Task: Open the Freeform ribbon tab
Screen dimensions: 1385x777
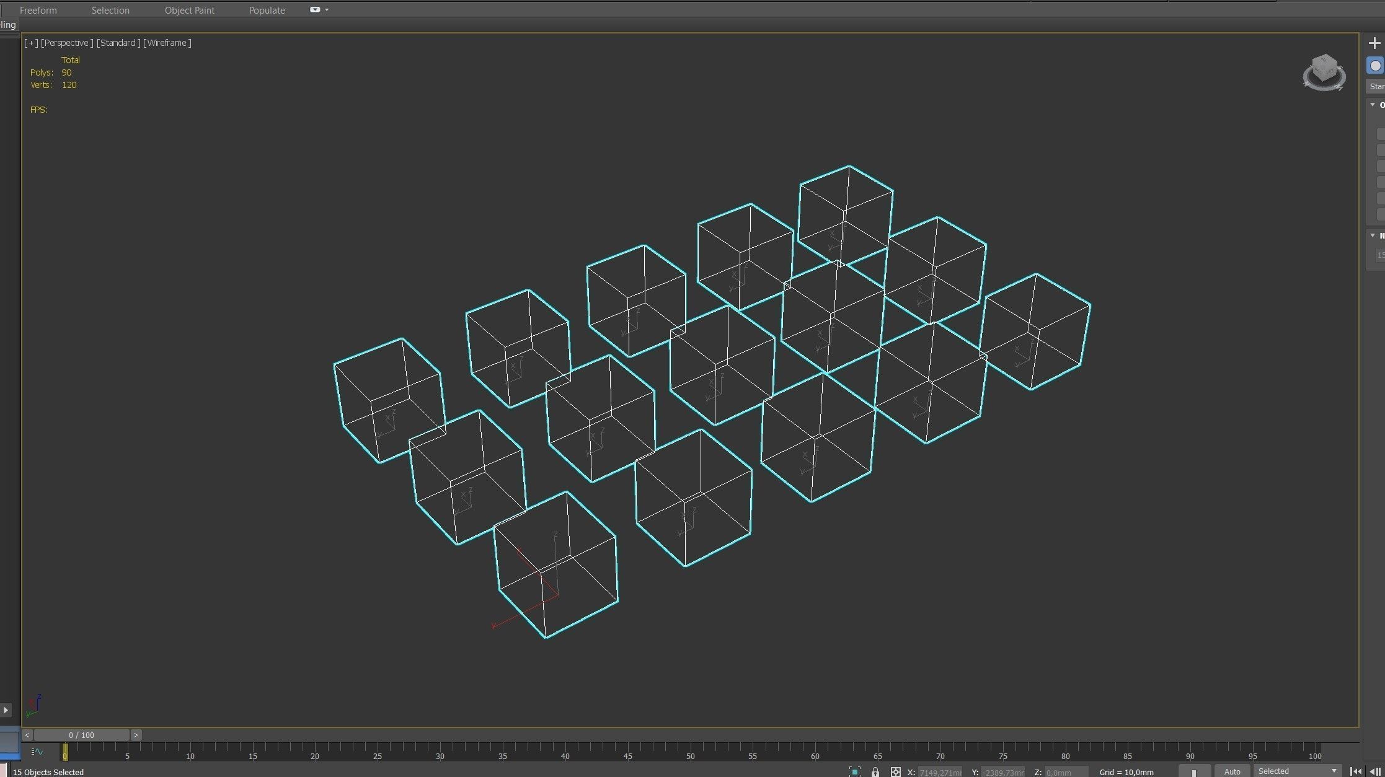Action: click(x=38, y=11)
